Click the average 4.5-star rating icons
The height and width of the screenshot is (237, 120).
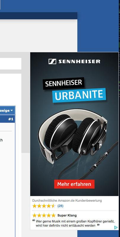tap(44, 206)
